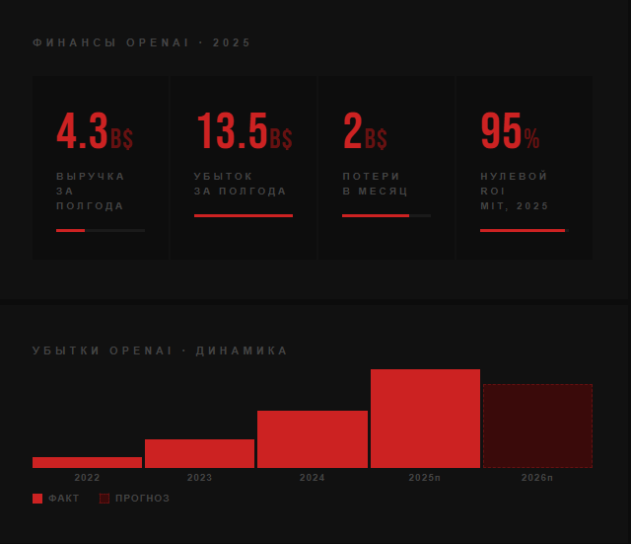Click progress bar under УБЫТОК ЗА ПОЛГОДА
The image size is (631, 544).
[x=244, y=216]
